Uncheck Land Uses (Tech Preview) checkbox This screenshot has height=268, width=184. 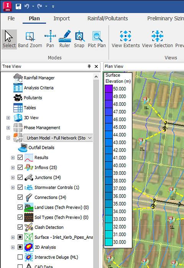click(x=20, y=207)
